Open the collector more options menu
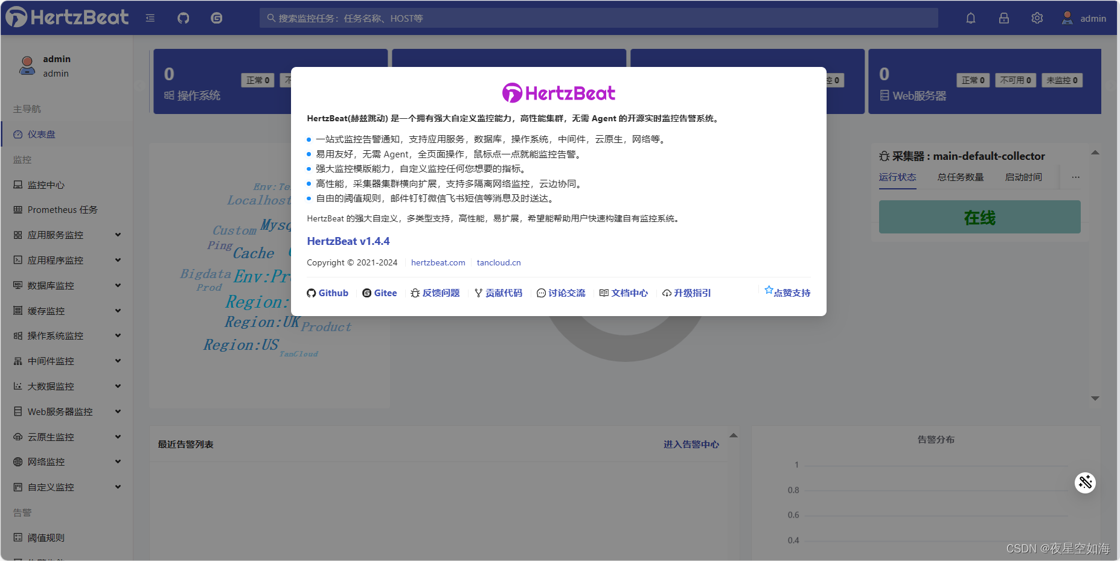Screen dimensions: 1120x561 [x=1075, y=177]
